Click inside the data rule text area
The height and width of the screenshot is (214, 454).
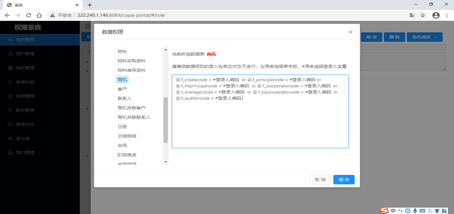260,111
